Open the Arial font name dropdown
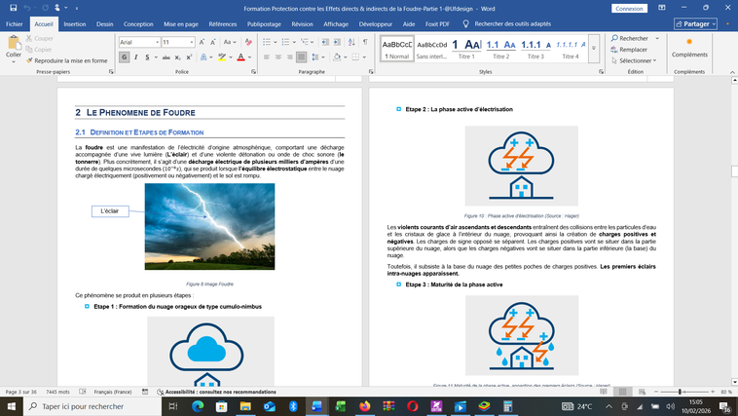Image resolution: width=738 pixels, height=416 pixels. coord(156,43)
